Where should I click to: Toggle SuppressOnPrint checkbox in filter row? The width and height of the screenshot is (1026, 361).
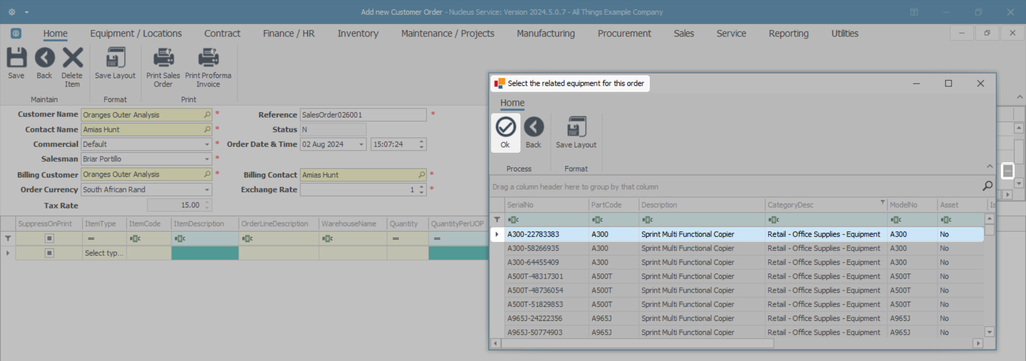(x=49, y=238)
